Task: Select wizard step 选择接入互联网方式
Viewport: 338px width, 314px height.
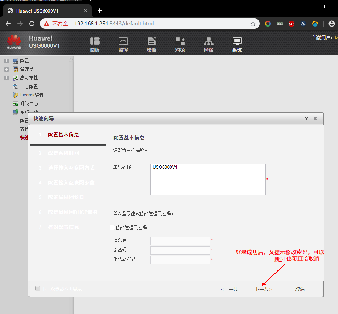Action: pos(71,168)
